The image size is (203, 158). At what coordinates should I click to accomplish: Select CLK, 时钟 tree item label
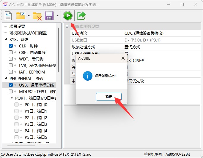tap(28, 46)
